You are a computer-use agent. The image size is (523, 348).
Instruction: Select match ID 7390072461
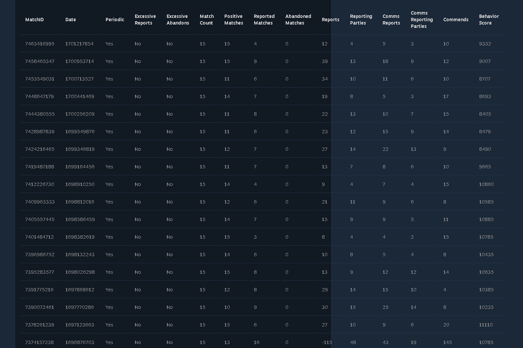tap(40, 307)
